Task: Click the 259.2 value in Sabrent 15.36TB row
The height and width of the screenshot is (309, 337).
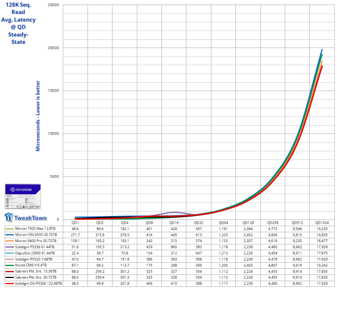Action: [x=99, y=271]
